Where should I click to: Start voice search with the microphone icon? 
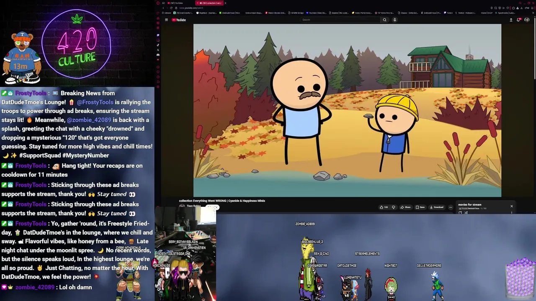pyautogui.click(x=394, y=20)
